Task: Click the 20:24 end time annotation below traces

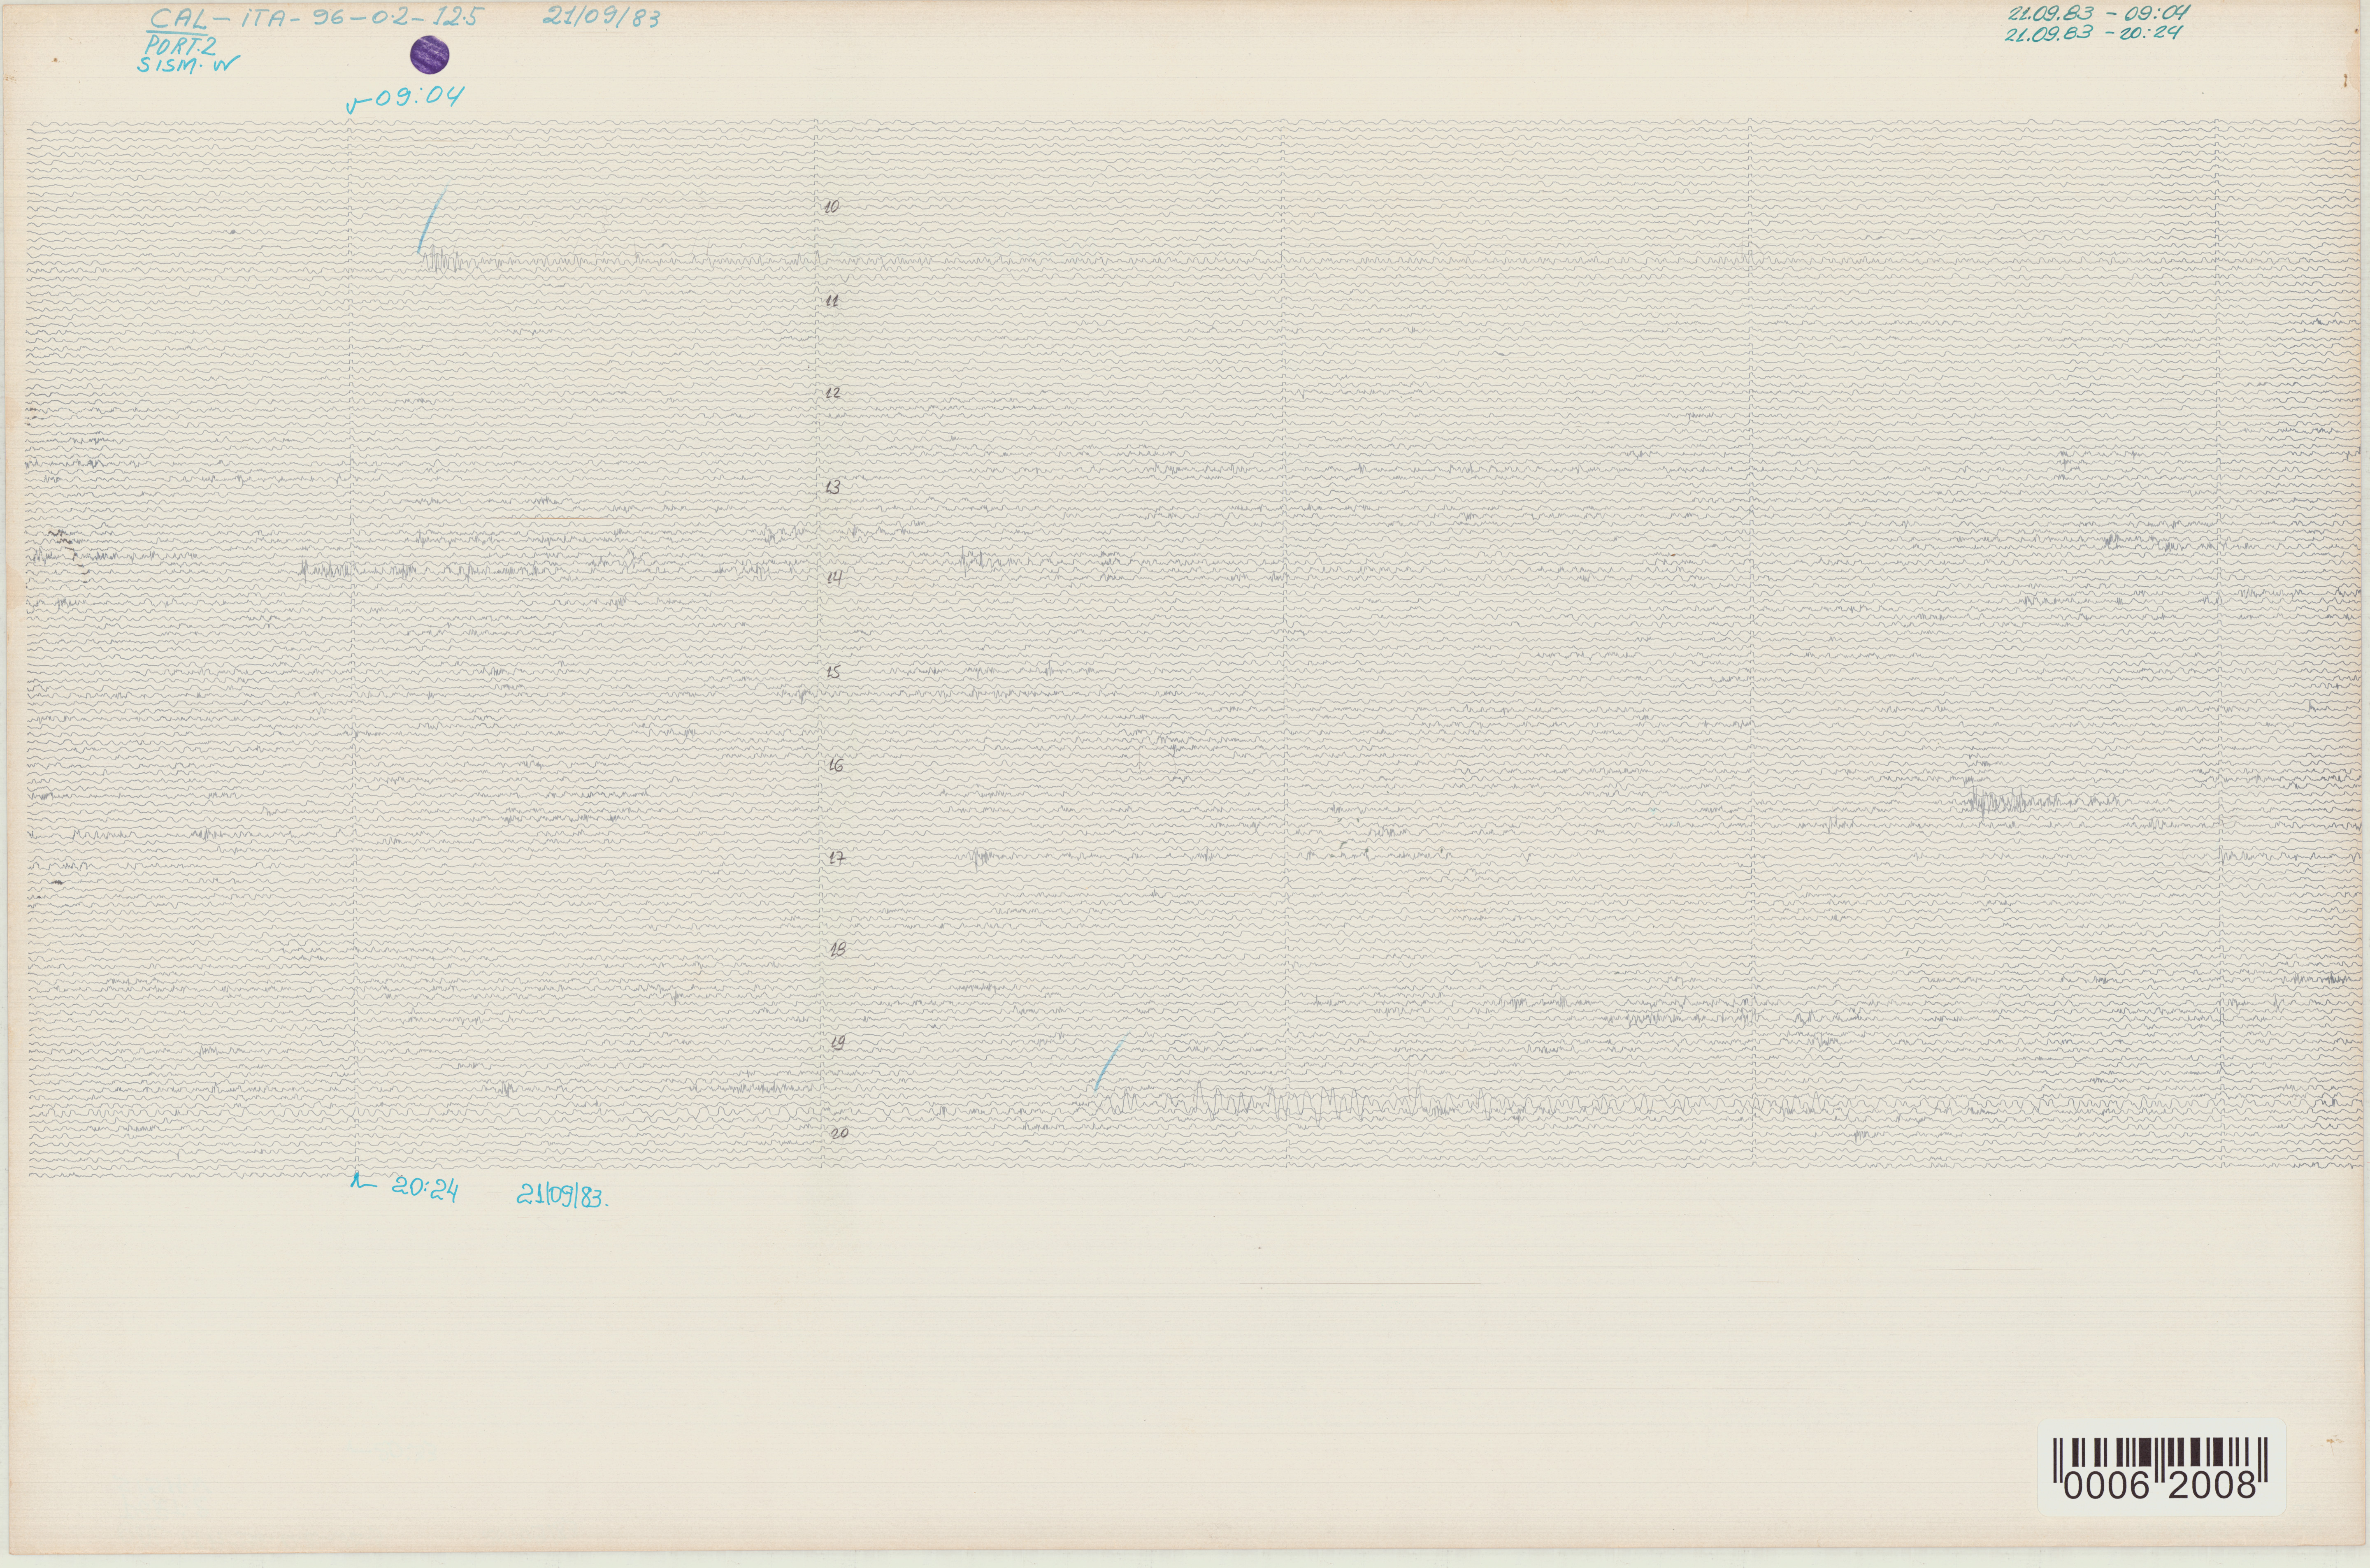Action: tap(404, 1187)
